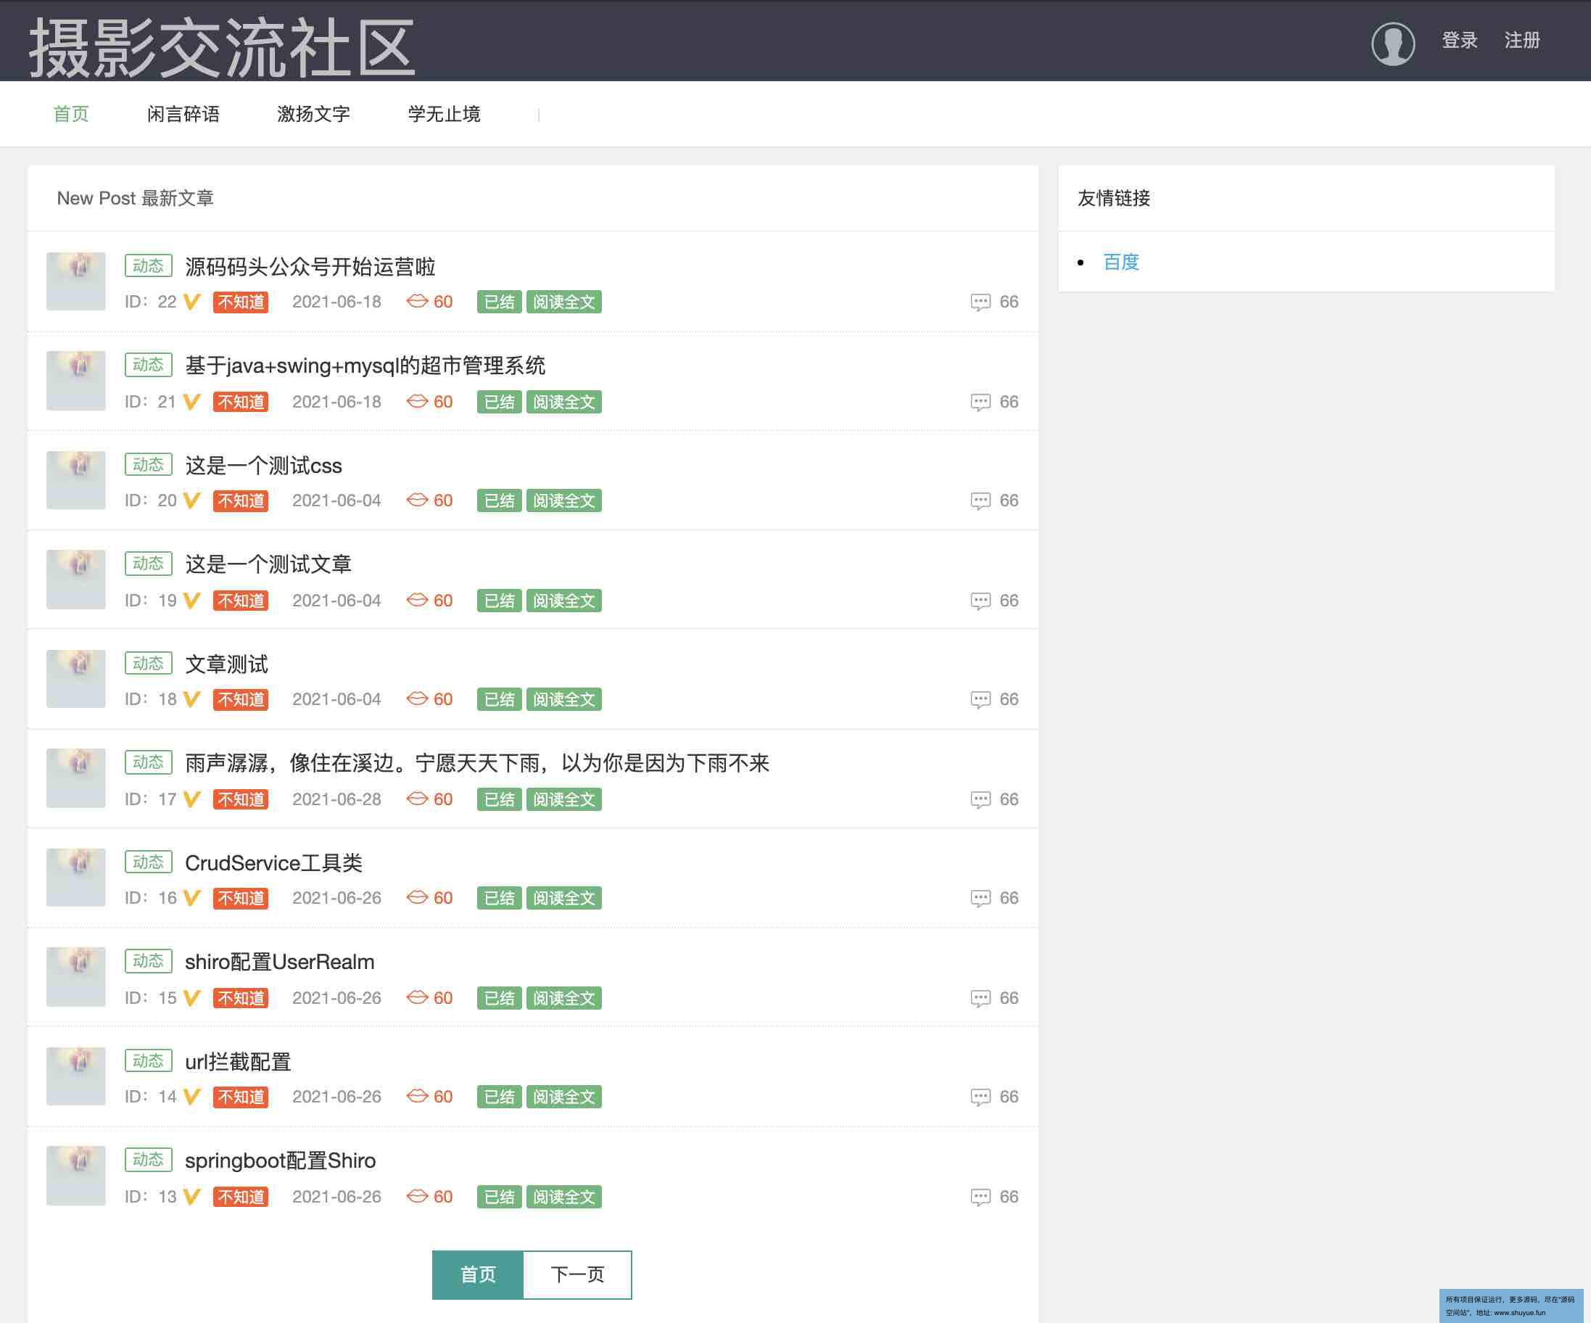Image resolution: width=1591 pixels, height=1323 pixels.
Task: Click the comment icon on post ID 14
Action: 980,1097
